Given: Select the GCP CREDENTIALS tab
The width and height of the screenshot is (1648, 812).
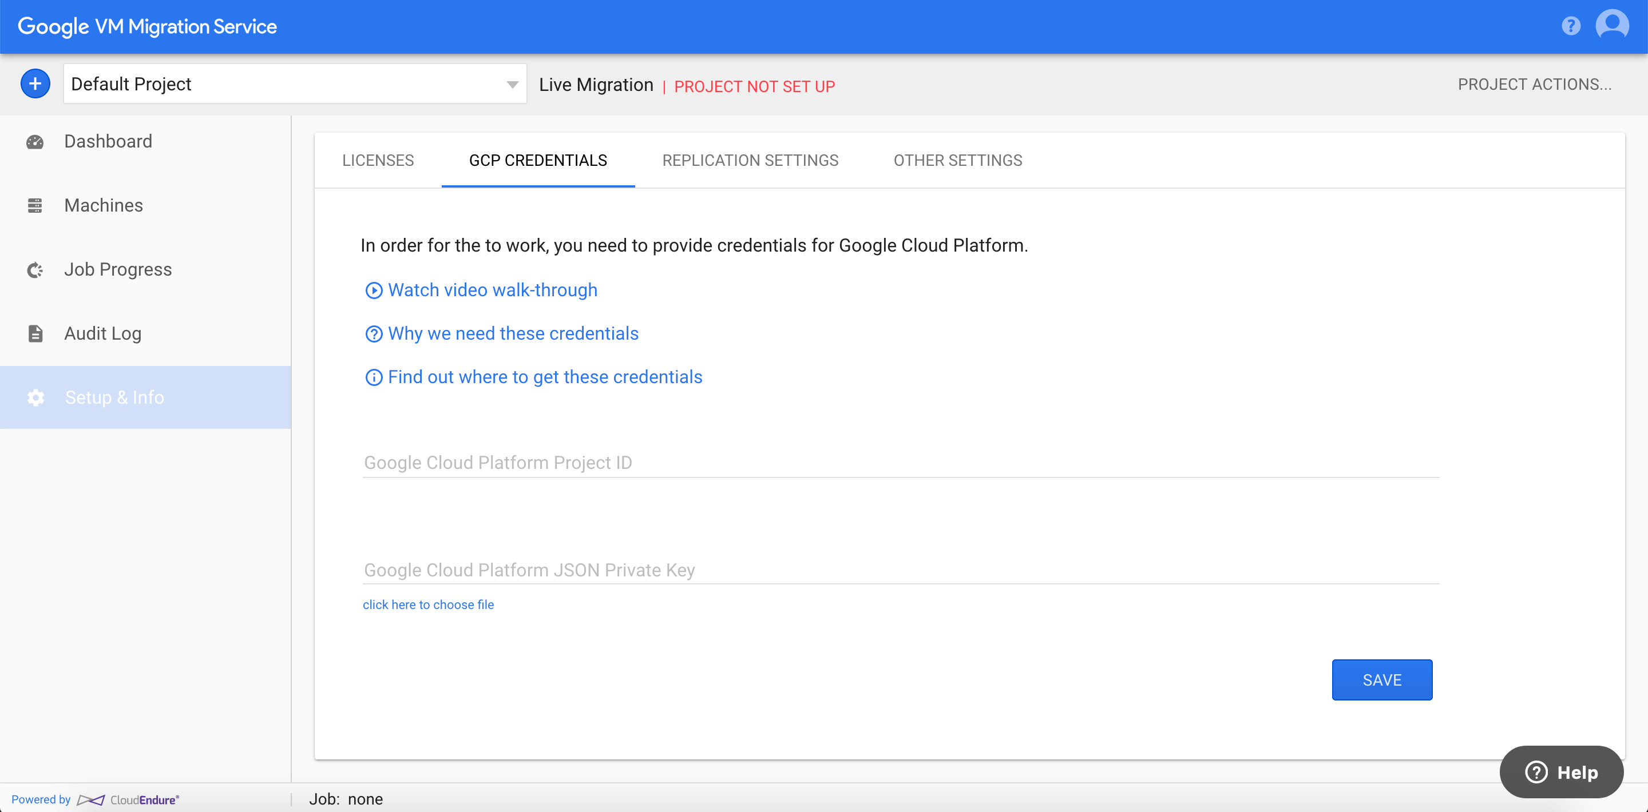Looking at the screenshot, I should tap(538, 161).
